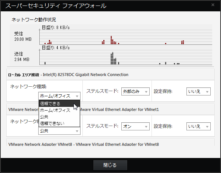Click the ネットワーク動作状況 heading
This screenshot has height=173, width=221.
tap(34, 19)
